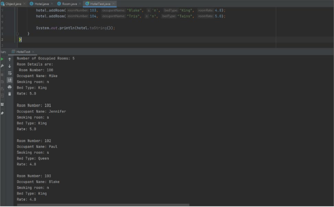The image size is (334, 207).
Task: Select the HotelTest.java editor tab
Action: click(x=100, y=4)
